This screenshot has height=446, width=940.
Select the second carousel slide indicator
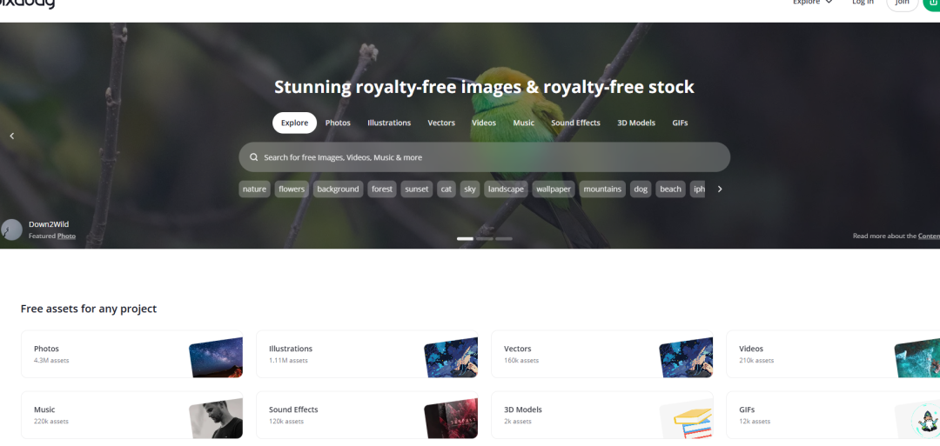point(485,238)
